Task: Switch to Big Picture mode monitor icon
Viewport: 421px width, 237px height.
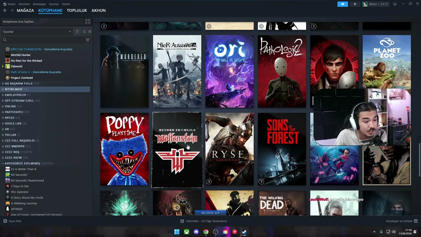Action: click(395, 4)
